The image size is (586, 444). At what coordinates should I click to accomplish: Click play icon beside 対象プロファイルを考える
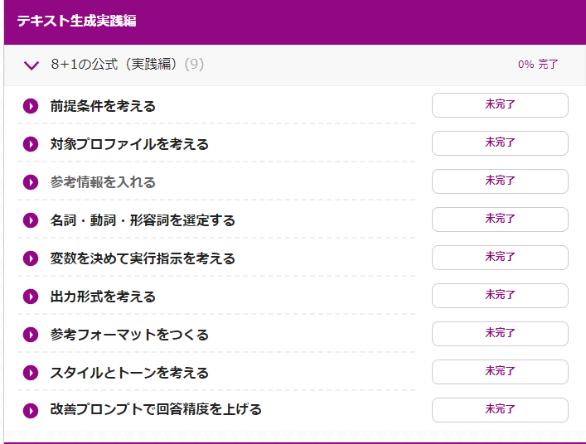[x=31, y=144]
